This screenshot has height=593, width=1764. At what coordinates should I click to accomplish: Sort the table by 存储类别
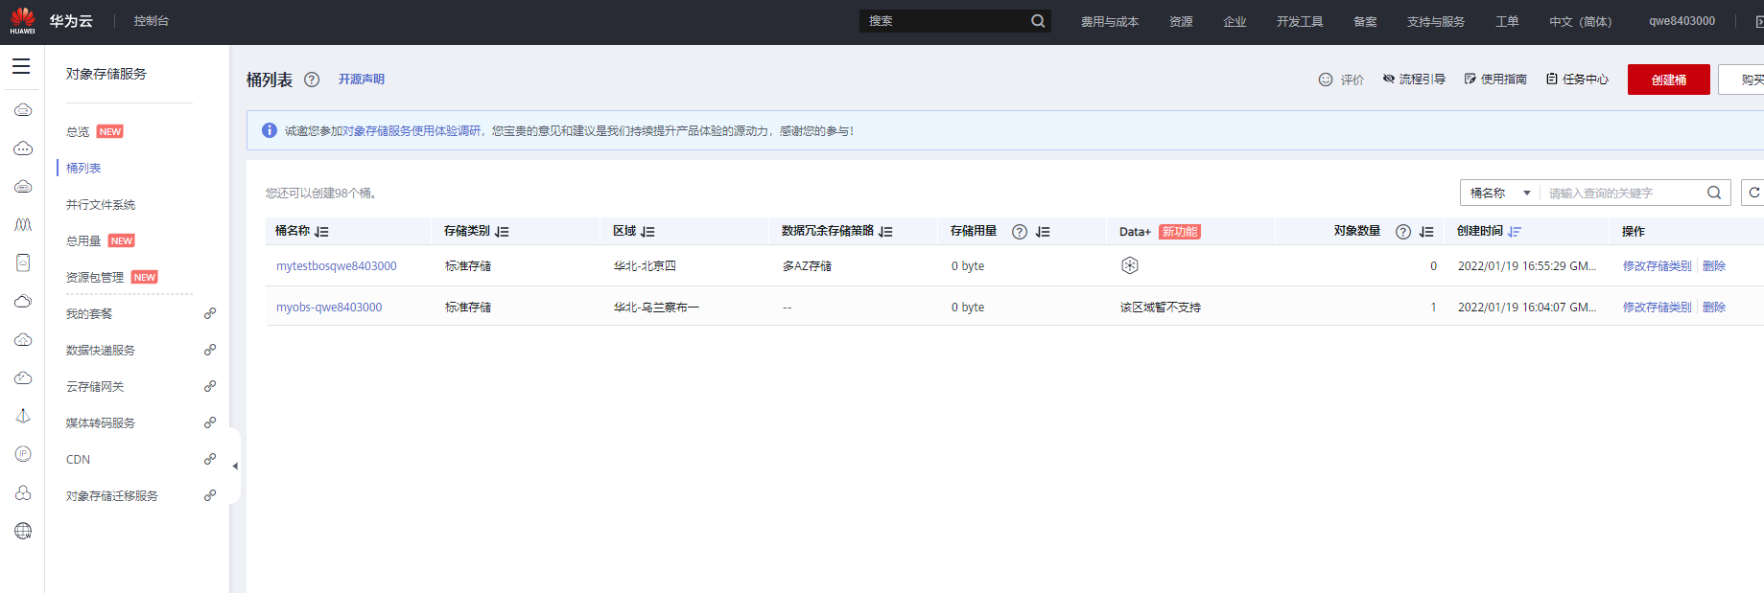click(x=502, y=232)
